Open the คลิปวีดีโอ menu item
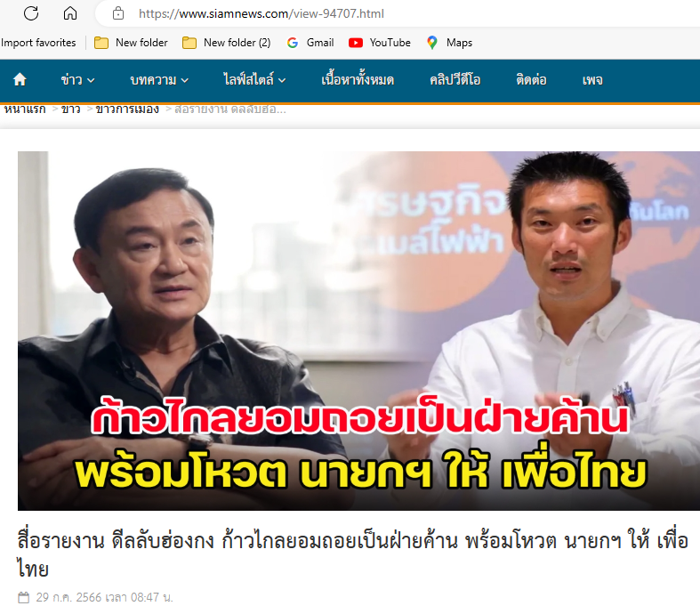 [455, 80]
